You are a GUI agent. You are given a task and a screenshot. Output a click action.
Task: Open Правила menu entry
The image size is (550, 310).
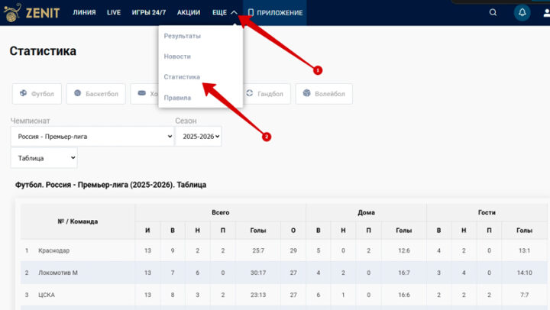pos(177,98)
